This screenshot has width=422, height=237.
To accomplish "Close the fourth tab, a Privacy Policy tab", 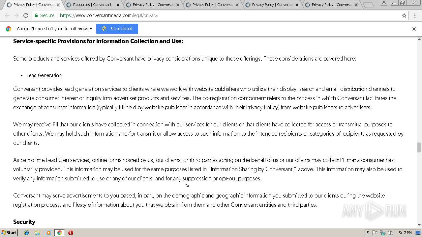I will pyautogui.click(x=237, y=5).
